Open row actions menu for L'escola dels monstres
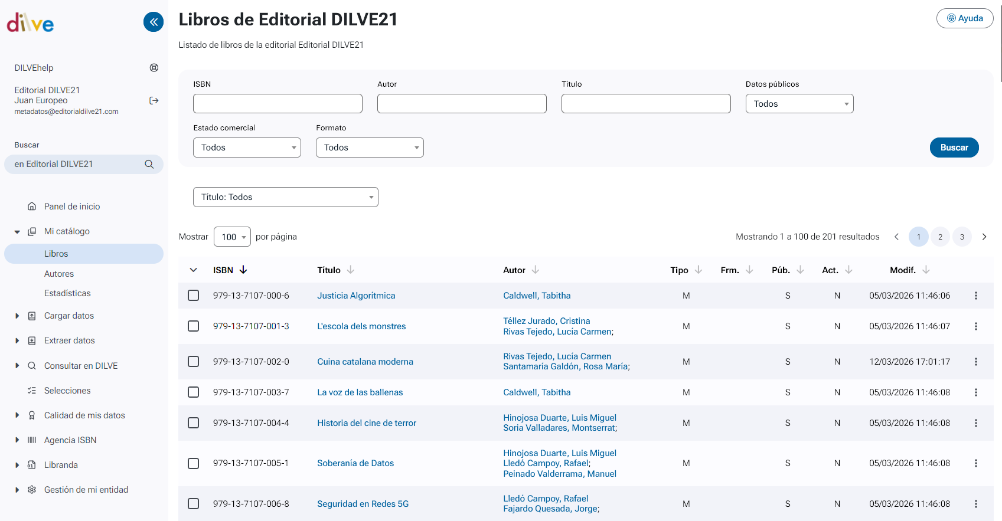Screen dimensions: 1002x521 click(976, 326)
